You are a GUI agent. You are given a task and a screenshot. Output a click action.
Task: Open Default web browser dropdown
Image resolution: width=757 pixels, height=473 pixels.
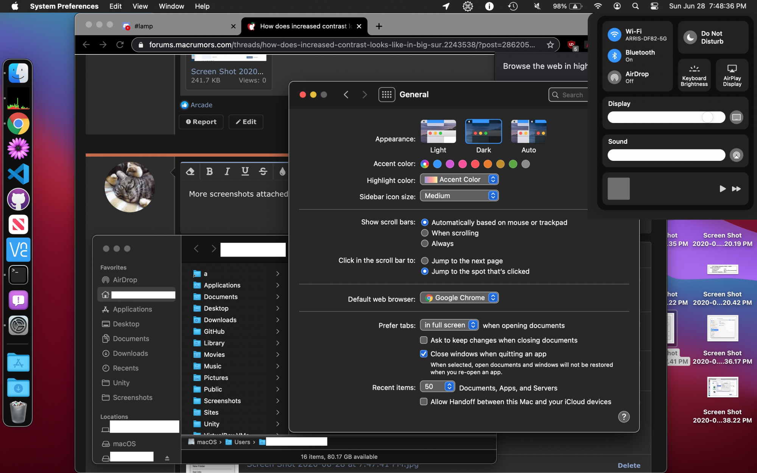pyautogui.click(x=459, y=298)
